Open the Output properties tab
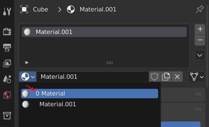Image resolution: width=209 pixels, height=127 pixels. 7,48
